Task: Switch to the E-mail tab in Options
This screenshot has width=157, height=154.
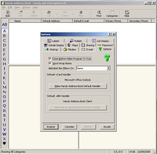Action: pos(87,49)
